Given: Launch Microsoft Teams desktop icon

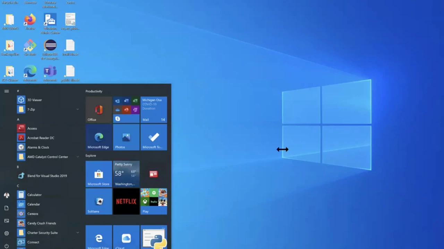Looking at the screenshot, I should click(50, 74).
